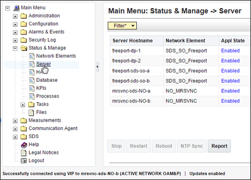Click the Legal Notices document icon
Viewport: 251px width, 180px height.
[24, 153]
